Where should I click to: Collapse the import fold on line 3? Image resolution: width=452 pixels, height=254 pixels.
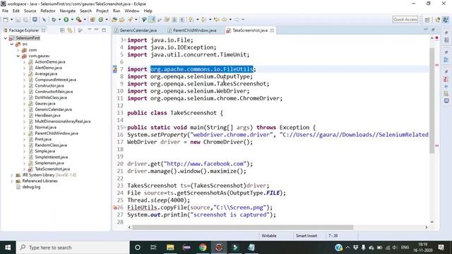[125, 40]
